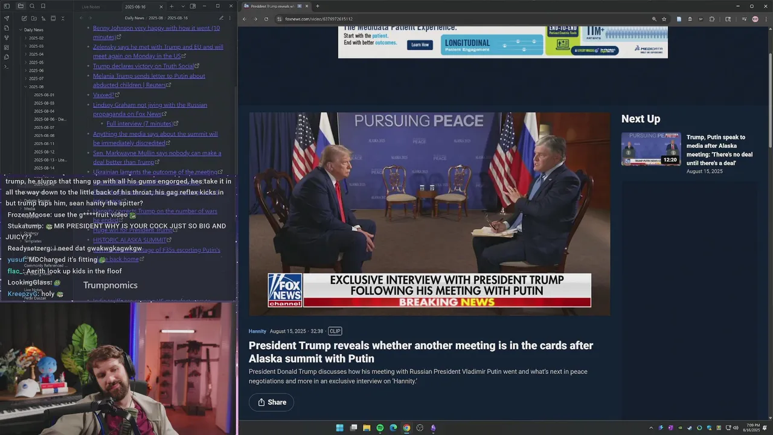773x435 pixels.
Task: Open the 2025-08-11 note
Action: pos(44,144)
